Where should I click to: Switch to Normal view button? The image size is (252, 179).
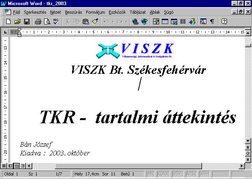(x=4, y=166)
